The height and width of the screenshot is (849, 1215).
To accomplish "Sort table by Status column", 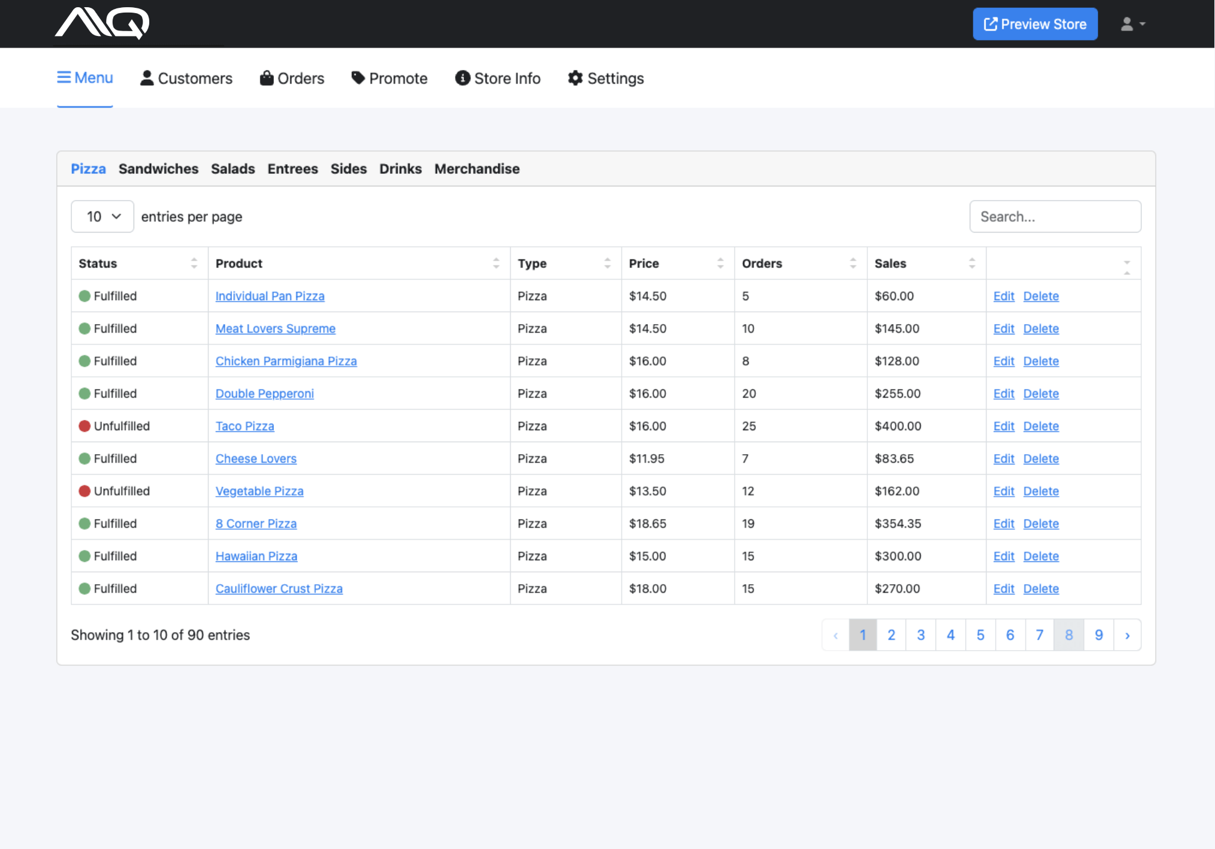I will coord(194,263).
